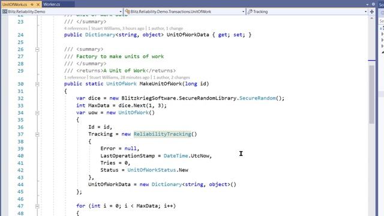Screen dimensions: 384x216
Task: Click 'Factory to make units of work' comment
Action: coord(120,56)
